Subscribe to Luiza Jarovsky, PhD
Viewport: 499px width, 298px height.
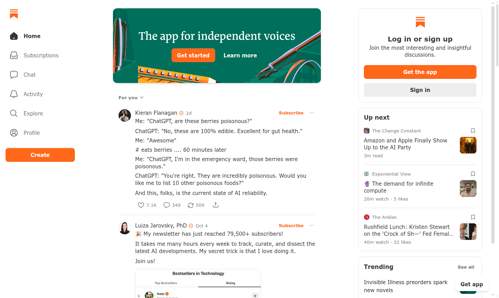291,225
